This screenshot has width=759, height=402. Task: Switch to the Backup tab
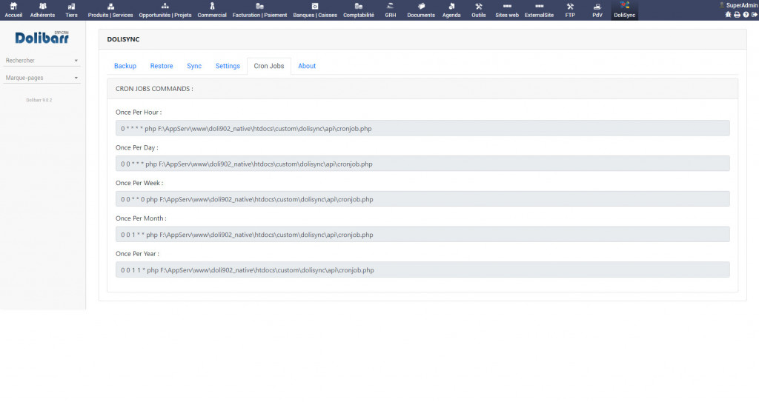(x=125, y=66)
